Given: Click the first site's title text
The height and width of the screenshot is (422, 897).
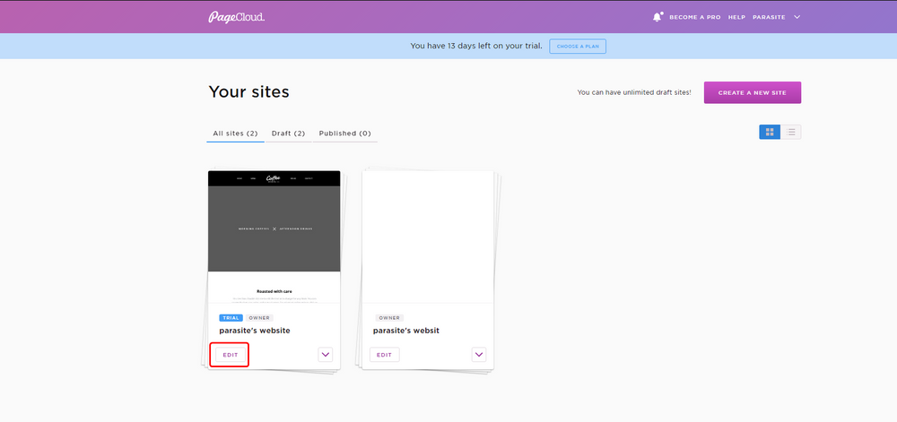Looking at the screenshot, I should 255,331.
